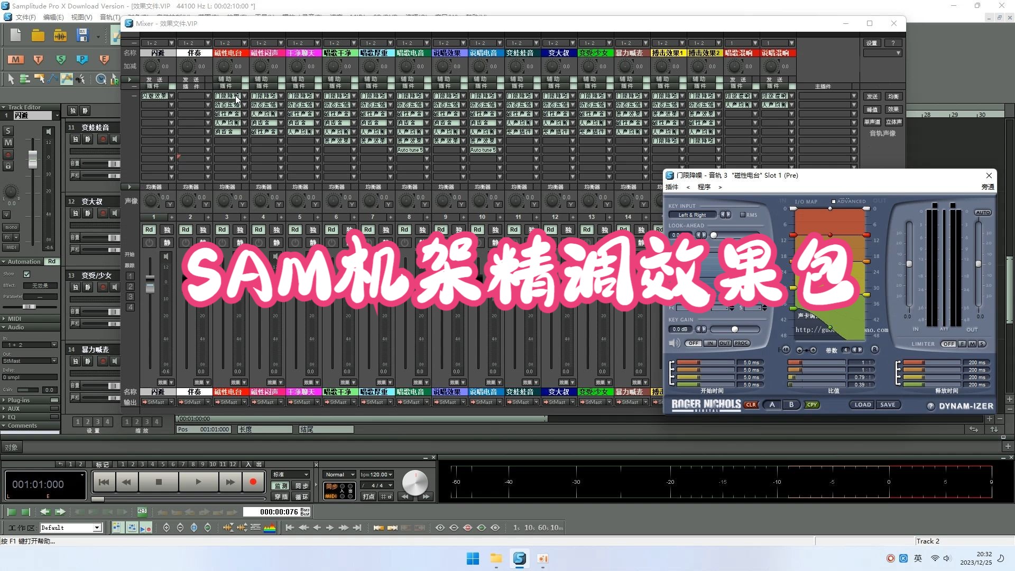Open Samplitude from the Windows taskbar
The height and width of the screenshot is (571, 1015).
click(520, 558)
